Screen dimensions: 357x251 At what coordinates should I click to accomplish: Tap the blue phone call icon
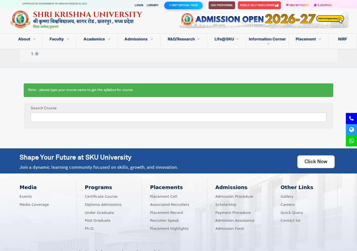pos(351,119)
